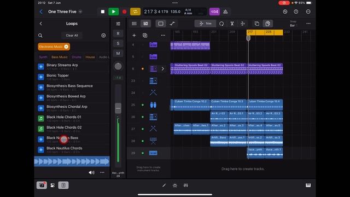The image size is (350, 197).
Task: Stop playback with the stop button
Action: pyautogui.click(x=102, y=11)
